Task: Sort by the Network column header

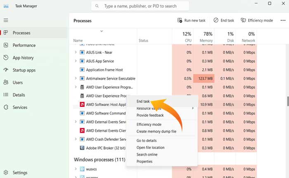Action: coord(246,36)
